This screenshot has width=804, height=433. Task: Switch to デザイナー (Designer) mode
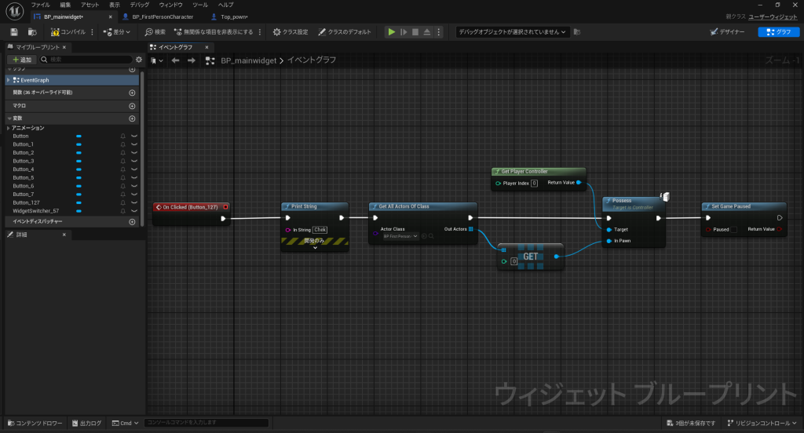pyautogui.click(x=727, y=32)
